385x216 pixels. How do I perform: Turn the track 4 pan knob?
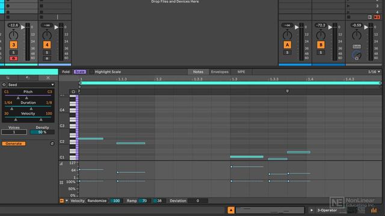click(x=47, y=35)
